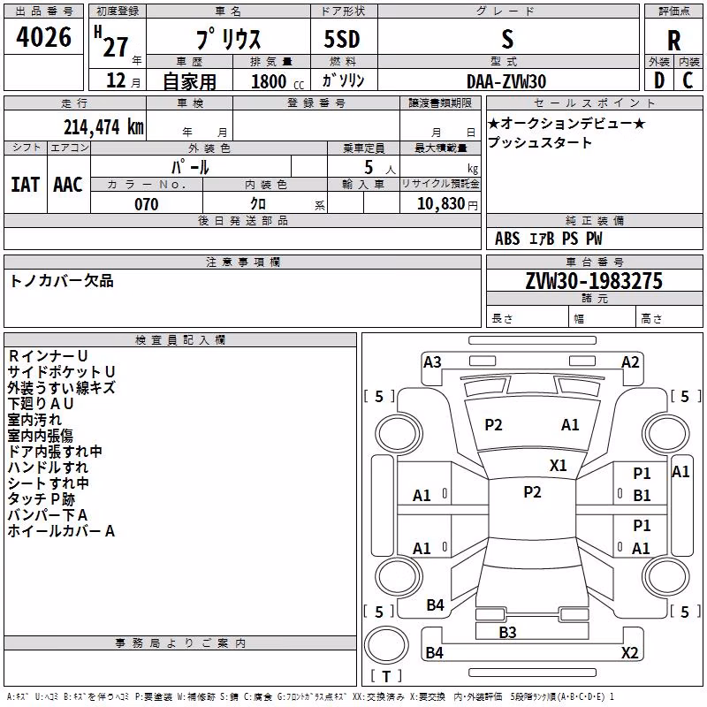This screenshot has width=707, height=707.
Task: Click the X2 rear bumper mark
Action: (x=630, y=652)
